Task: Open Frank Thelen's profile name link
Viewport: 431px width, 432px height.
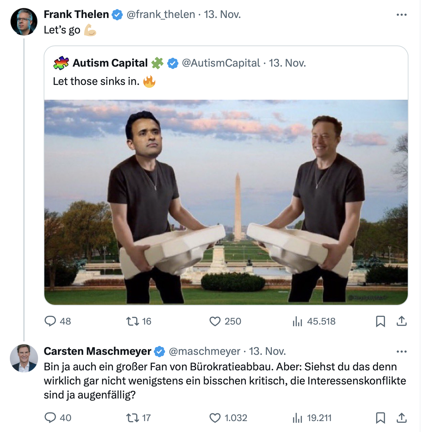Action: (x=76, y=14)
